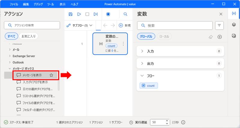Toggle the variables {x} sidebar icon
This screenshot has height=128, width=240.
coord(234,13)
